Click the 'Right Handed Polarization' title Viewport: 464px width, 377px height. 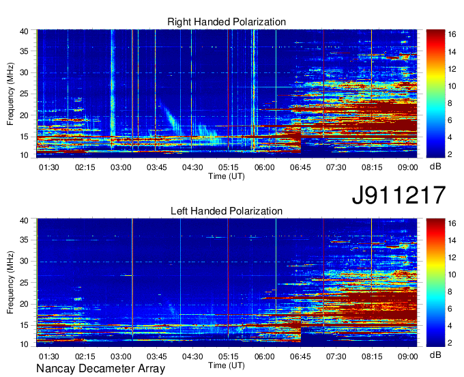[227, 22]
